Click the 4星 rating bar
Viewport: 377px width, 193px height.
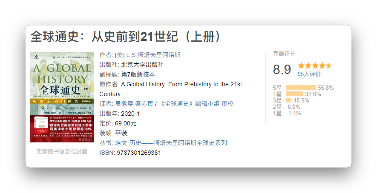[294, 94]
